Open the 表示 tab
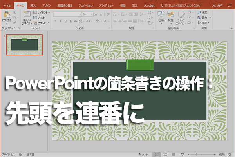 pos(135,6)
